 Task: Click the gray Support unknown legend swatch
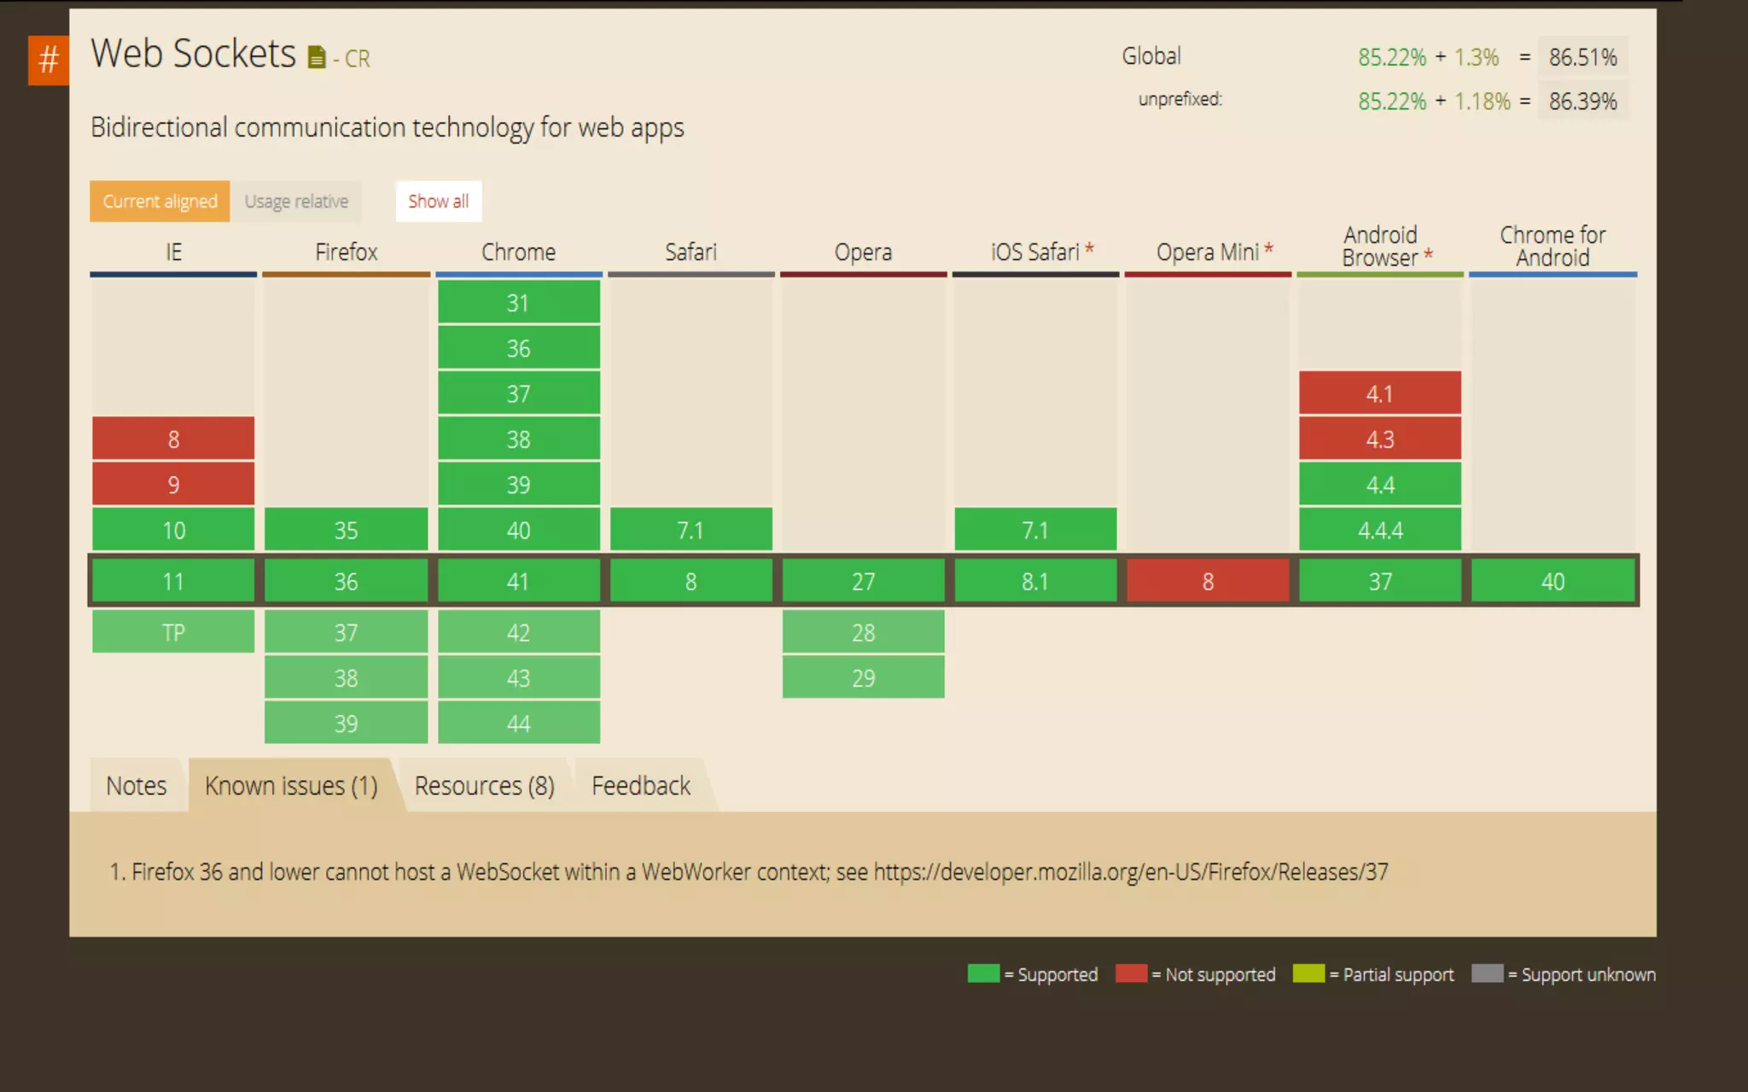point(1487,973)
